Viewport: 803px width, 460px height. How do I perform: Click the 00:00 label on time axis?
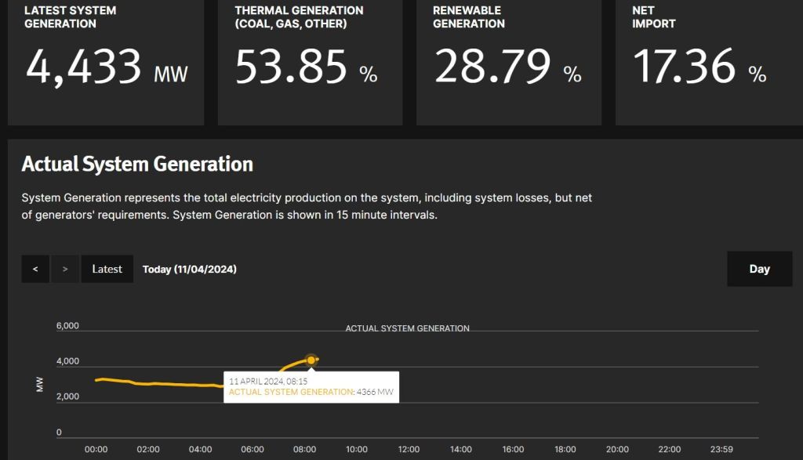(96, 449)
